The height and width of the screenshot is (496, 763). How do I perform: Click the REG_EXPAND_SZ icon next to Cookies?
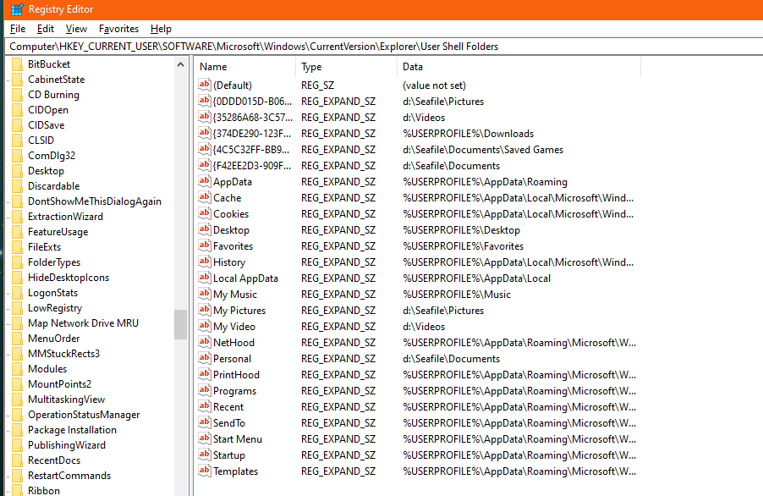204,213
